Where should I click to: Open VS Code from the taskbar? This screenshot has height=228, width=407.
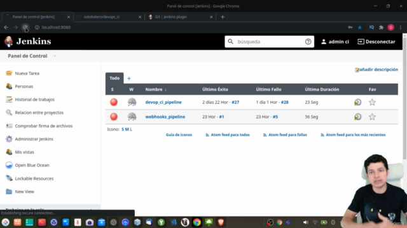tap(173, 222)
